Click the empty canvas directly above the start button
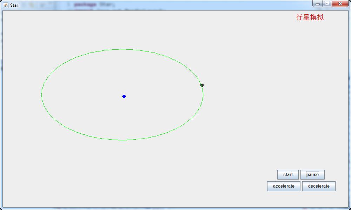 coord(288,154)
